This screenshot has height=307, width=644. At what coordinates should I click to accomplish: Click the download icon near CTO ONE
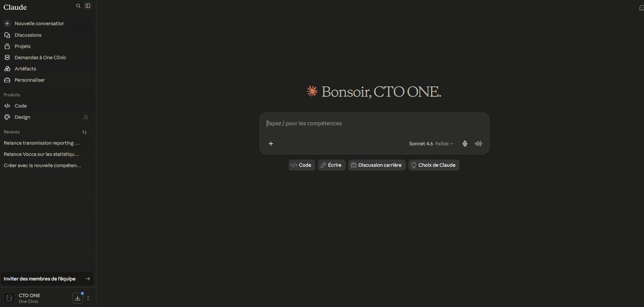[77, 298]
